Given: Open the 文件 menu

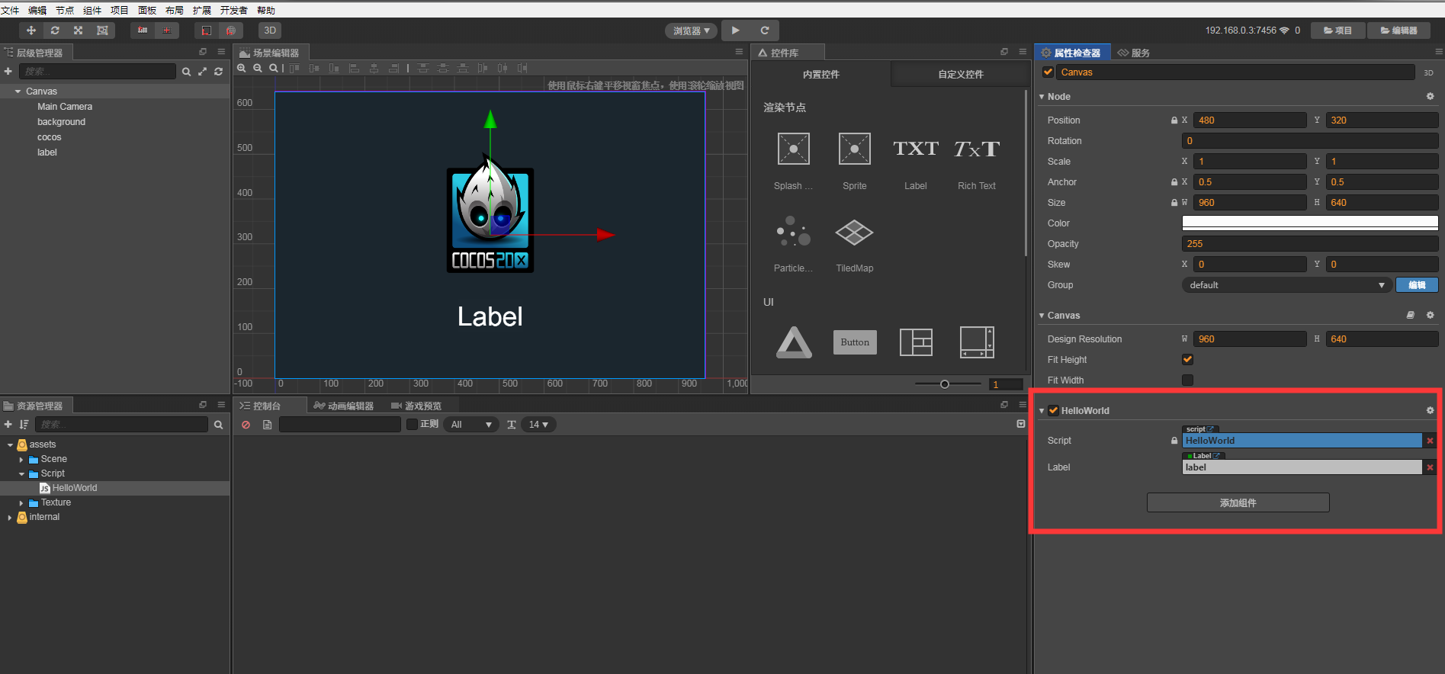Looking at the screenshot, I should [x=10, y=10].
